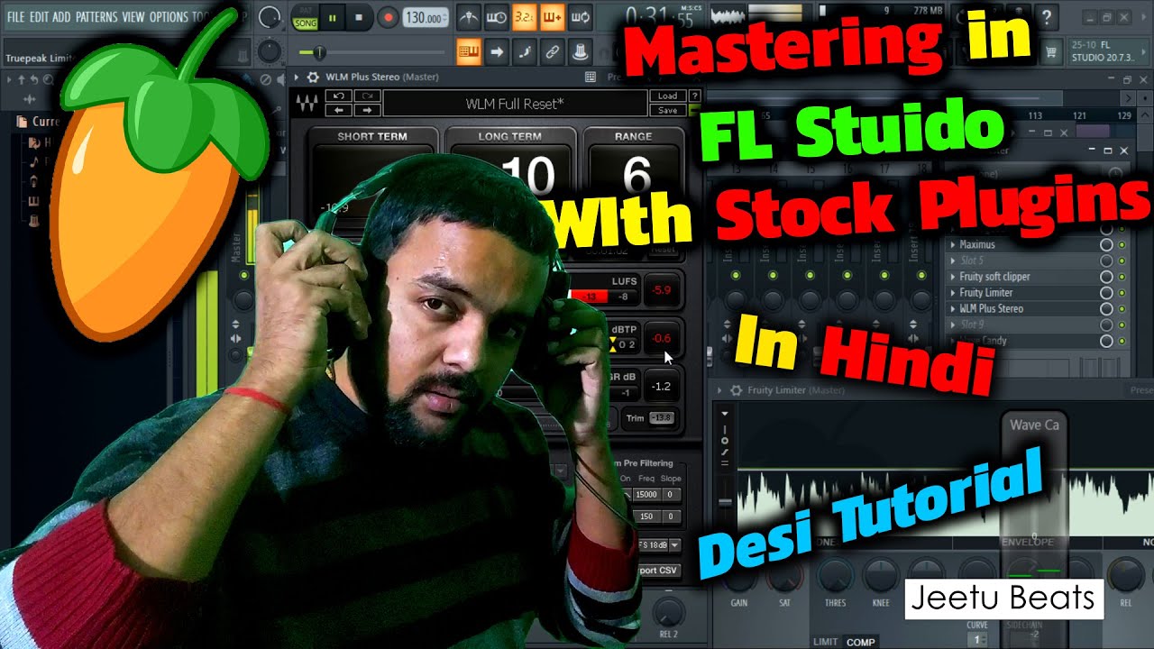This screenshot has height=649, width=1154.
Task: Click the chain link note grouping icon
Action: pyautogui.click(x=553, y=51)
